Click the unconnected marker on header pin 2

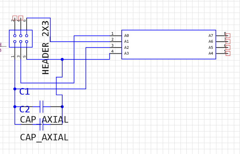[15, 18]
